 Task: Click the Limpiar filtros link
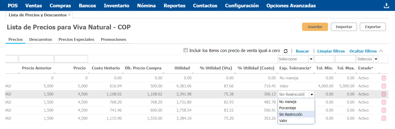331,51
